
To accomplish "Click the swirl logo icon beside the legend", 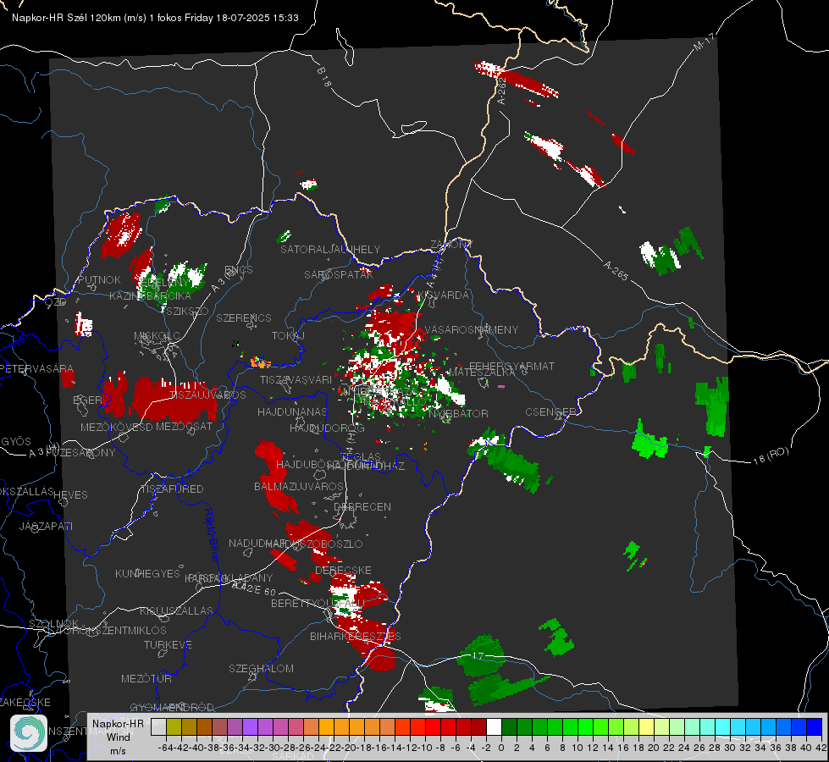I will point(29,733).
